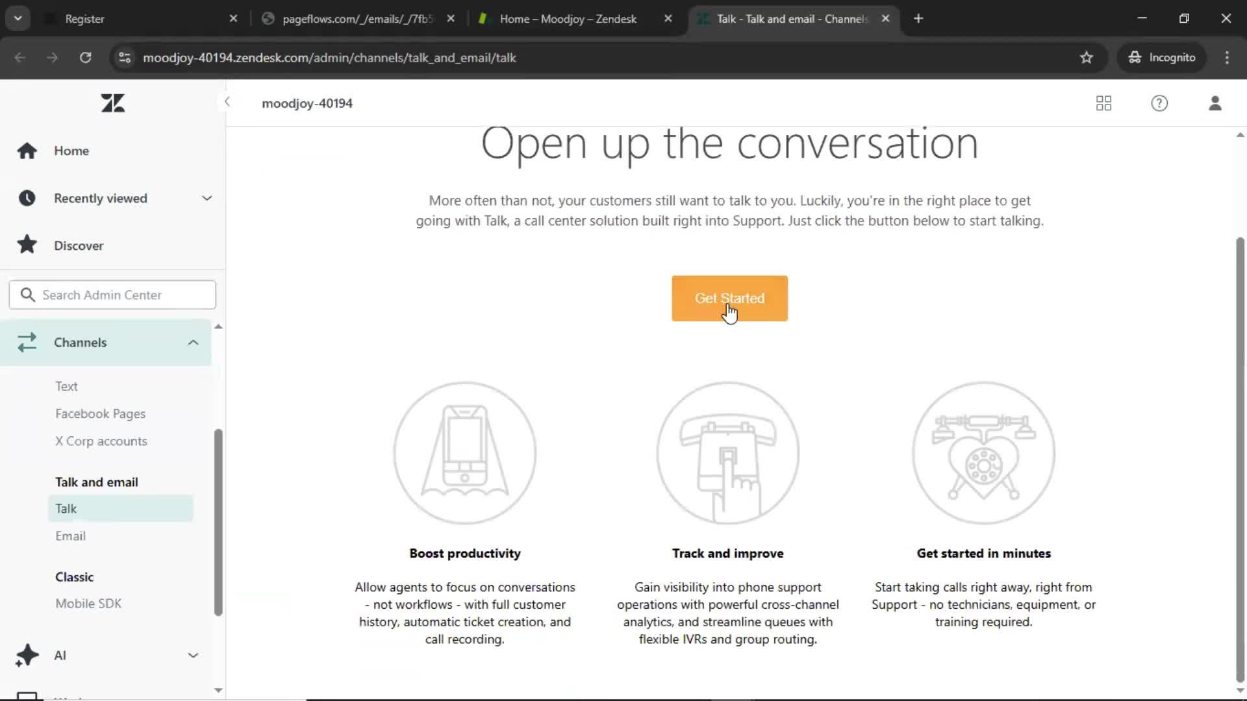Click the Search Admin Center field
This screenshot has height=701, width=1247.
point(112,295)
